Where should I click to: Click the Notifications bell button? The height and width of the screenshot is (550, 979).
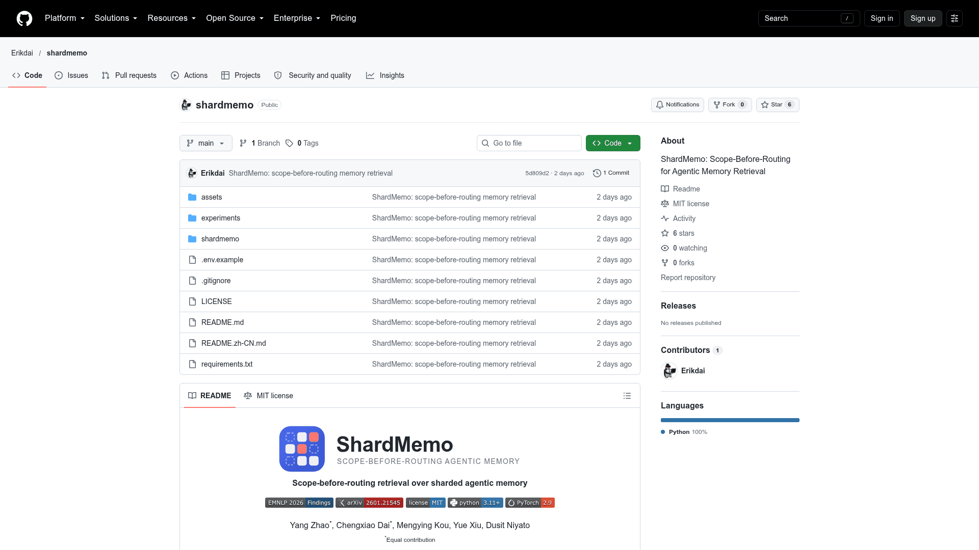point(678,105)
